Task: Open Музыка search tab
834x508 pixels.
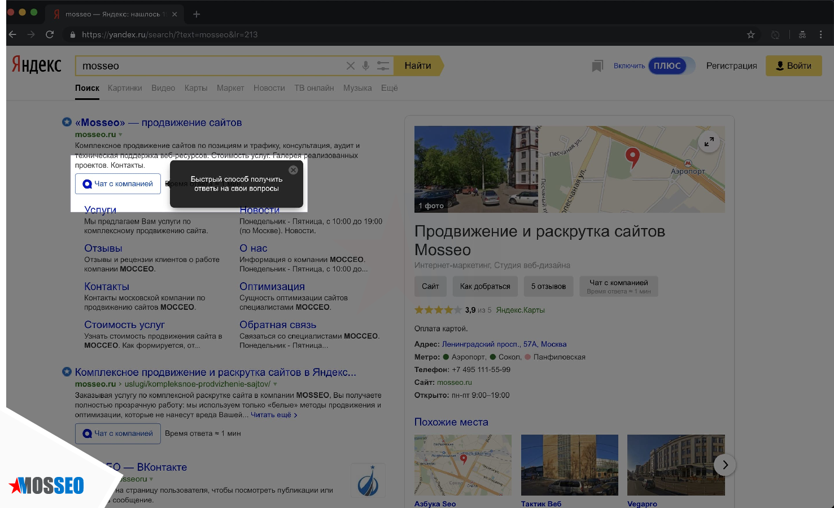Action: 357,88
